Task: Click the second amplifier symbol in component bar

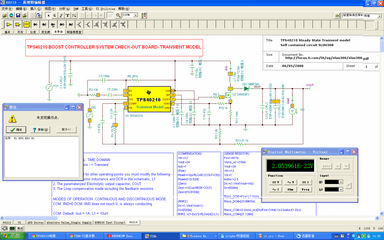Action: [x=18, y=25]
